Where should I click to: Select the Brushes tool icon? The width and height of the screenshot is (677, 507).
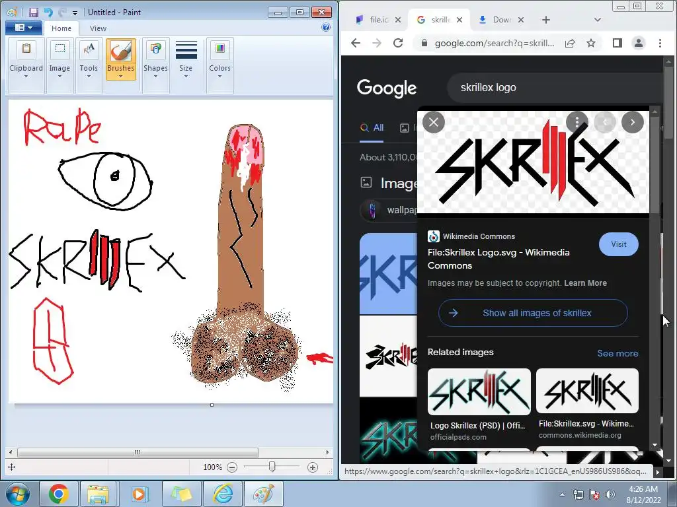coord(121,50)
